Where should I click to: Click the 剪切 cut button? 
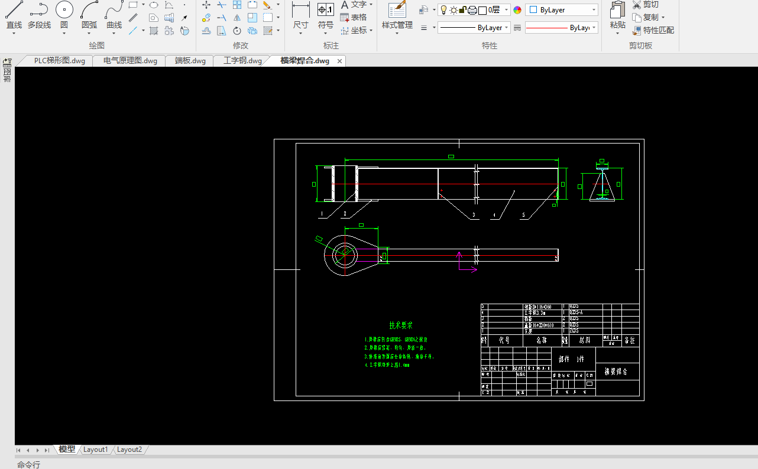pos(645,5)
